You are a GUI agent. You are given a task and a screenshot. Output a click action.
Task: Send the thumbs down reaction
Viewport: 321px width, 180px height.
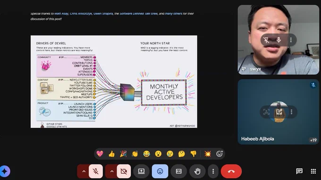point(193,154)
